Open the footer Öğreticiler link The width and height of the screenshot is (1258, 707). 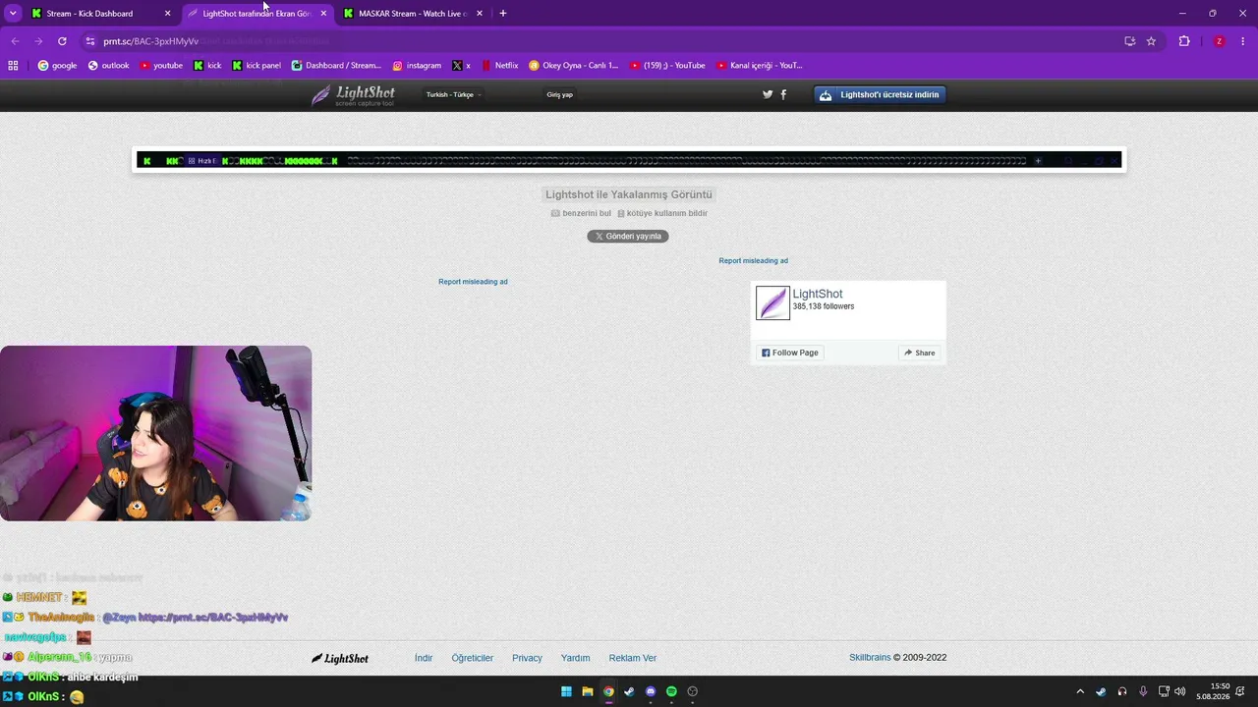[473, 658]
